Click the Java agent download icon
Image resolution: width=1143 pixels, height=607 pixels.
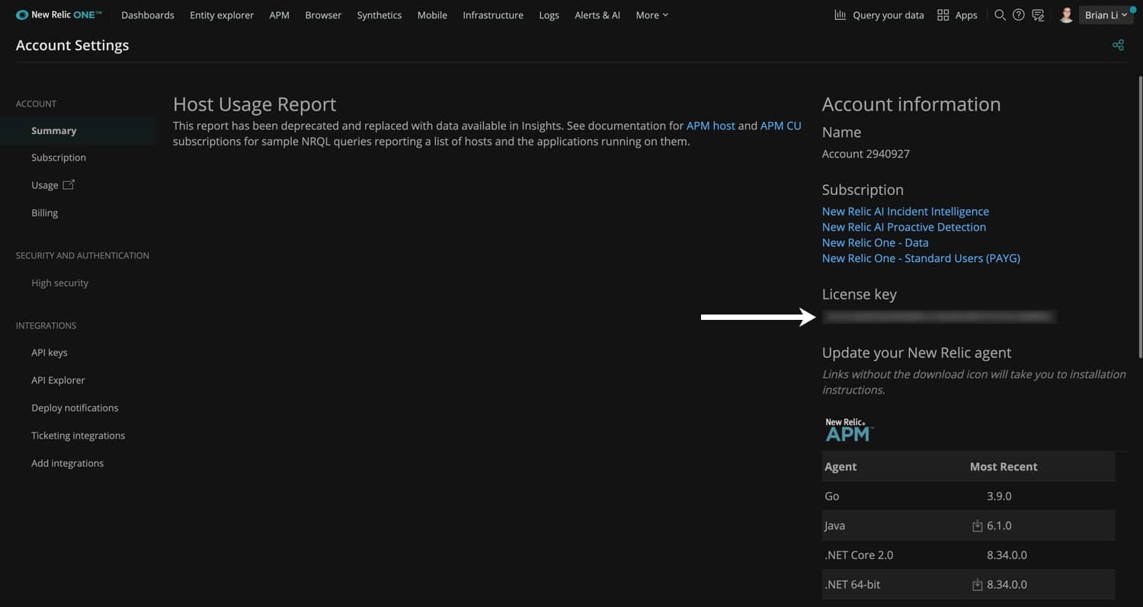click(978, 526)
